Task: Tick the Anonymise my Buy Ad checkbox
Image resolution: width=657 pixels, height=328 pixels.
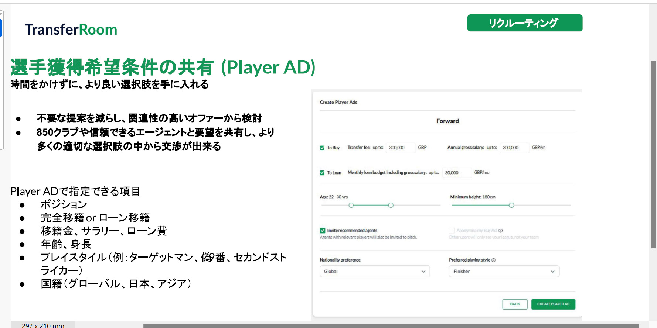Action: (452, 231)
